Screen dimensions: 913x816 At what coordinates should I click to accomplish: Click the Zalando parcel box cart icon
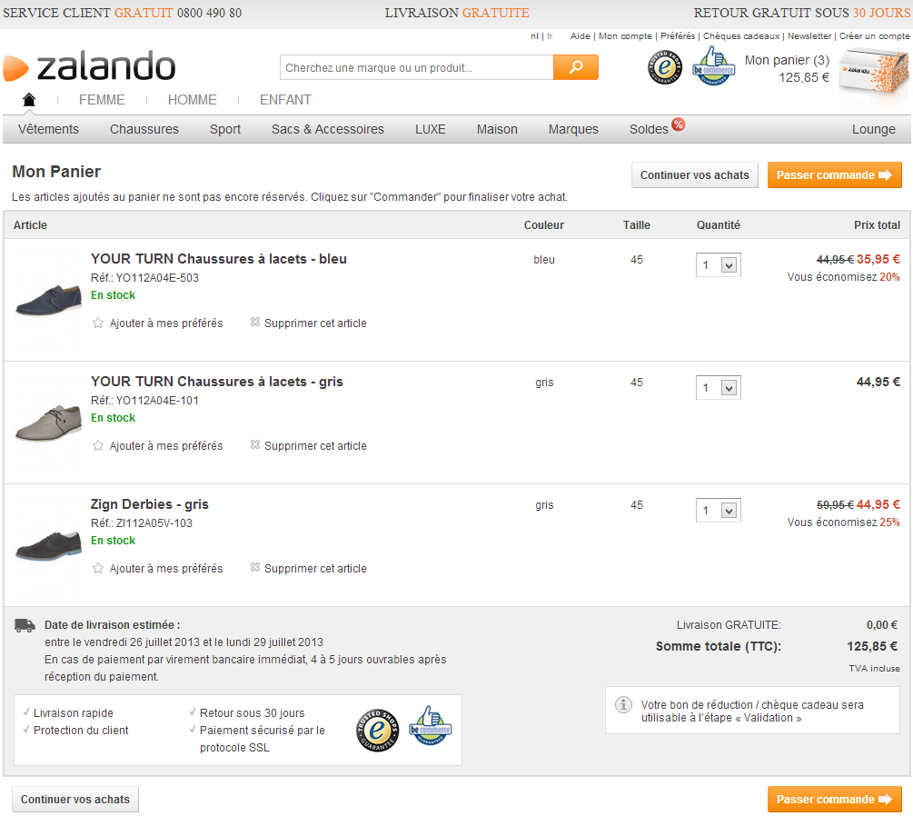point(873,69)
